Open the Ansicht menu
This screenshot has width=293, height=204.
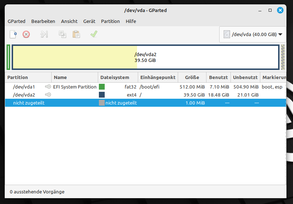69,21
